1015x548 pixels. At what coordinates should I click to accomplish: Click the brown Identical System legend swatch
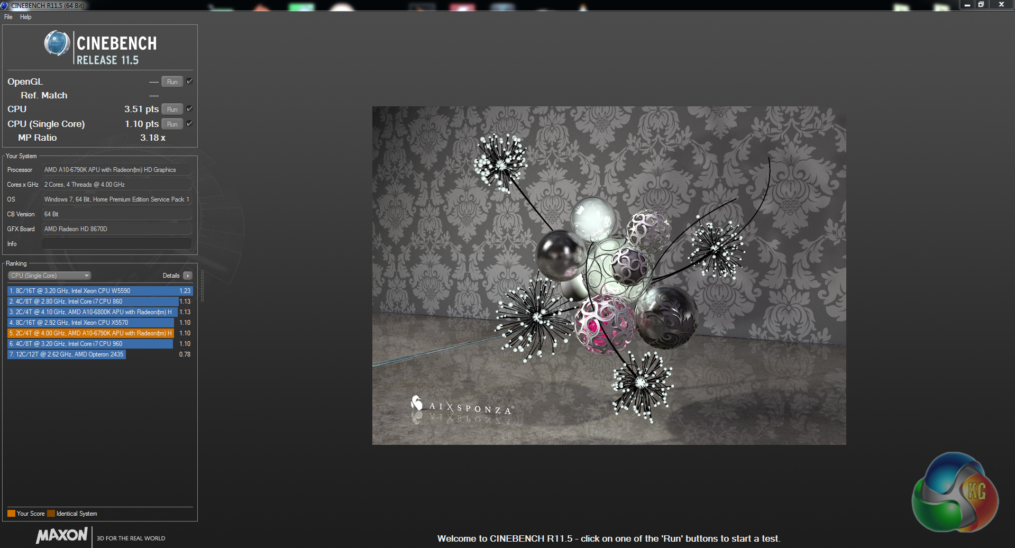pos(51,514)
